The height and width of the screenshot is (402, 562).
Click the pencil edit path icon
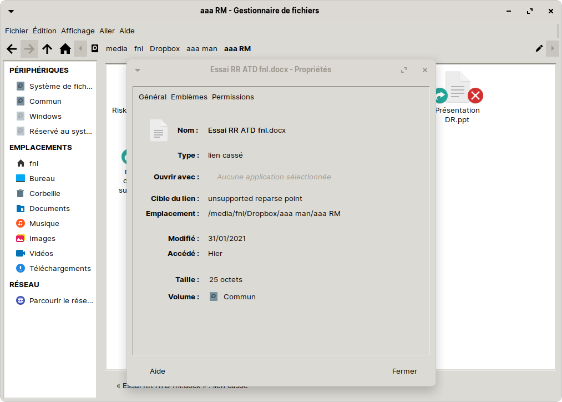click(x=539, y=48)
